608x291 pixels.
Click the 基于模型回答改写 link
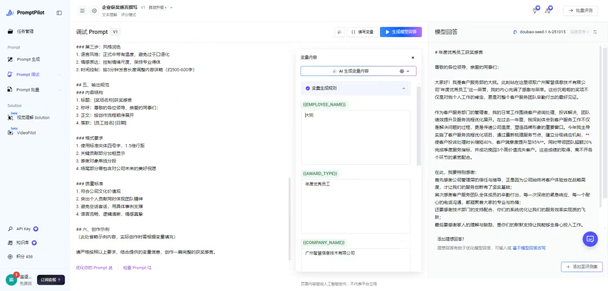pyautogui.click(x=529, y=248)
